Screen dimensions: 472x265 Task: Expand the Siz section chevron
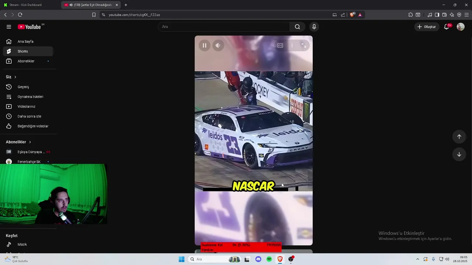[15, 77]
